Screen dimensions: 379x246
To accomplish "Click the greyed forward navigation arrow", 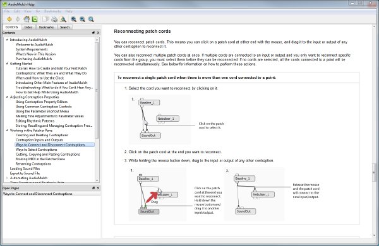I will pyautogui.click(x=18, y=19).
